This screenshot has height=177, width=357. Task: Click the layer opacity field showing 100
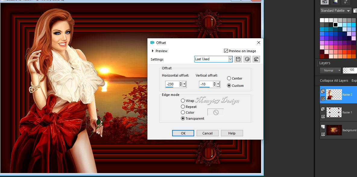tap(350, 70)
